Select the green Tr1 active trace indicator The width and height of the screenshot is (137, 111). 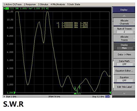(x=7, y=8)
